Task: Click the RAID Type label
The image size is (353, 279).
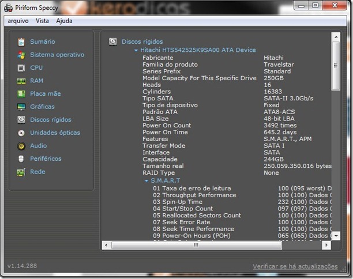Action: 159,173
